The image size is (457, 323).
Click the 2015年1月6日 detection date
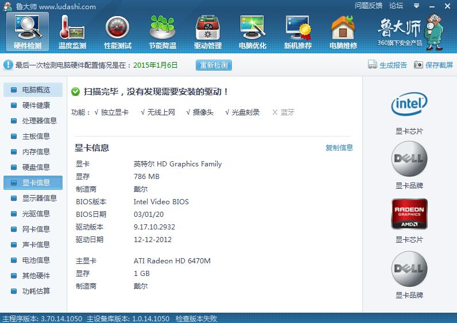pos(156,65)
